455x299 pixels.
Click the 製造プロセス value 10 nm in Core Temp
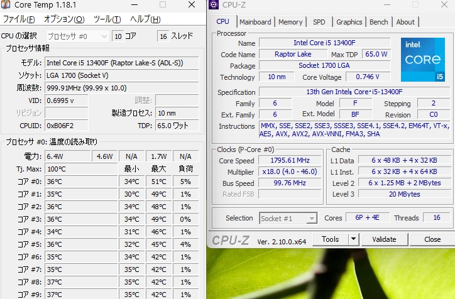coord(177,113)
